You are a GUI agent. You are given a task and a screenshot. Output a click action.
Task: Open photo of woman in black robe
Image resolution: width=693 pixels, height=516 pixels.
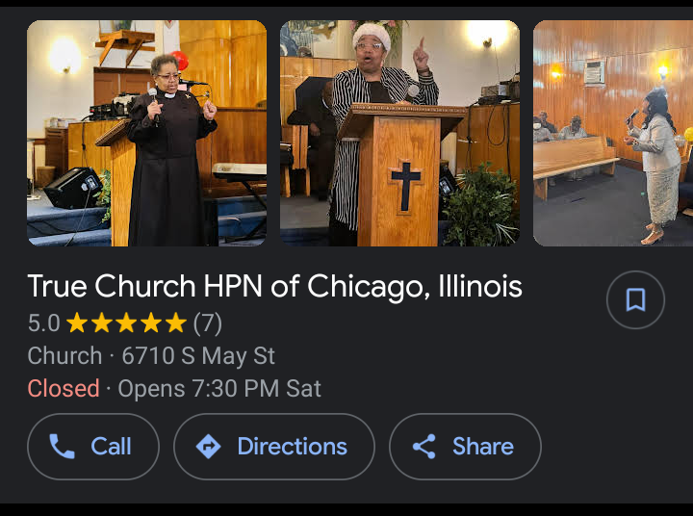pos(146,133)
